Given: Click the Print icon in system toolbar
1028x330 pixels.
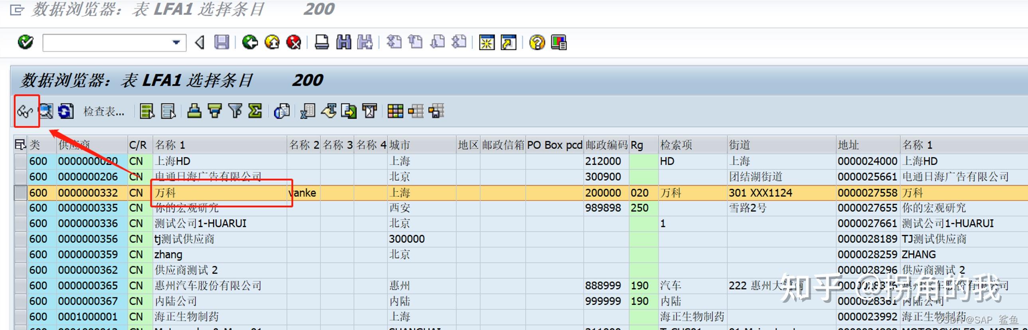Looking at the screenshot, I should tap(322, 42).
